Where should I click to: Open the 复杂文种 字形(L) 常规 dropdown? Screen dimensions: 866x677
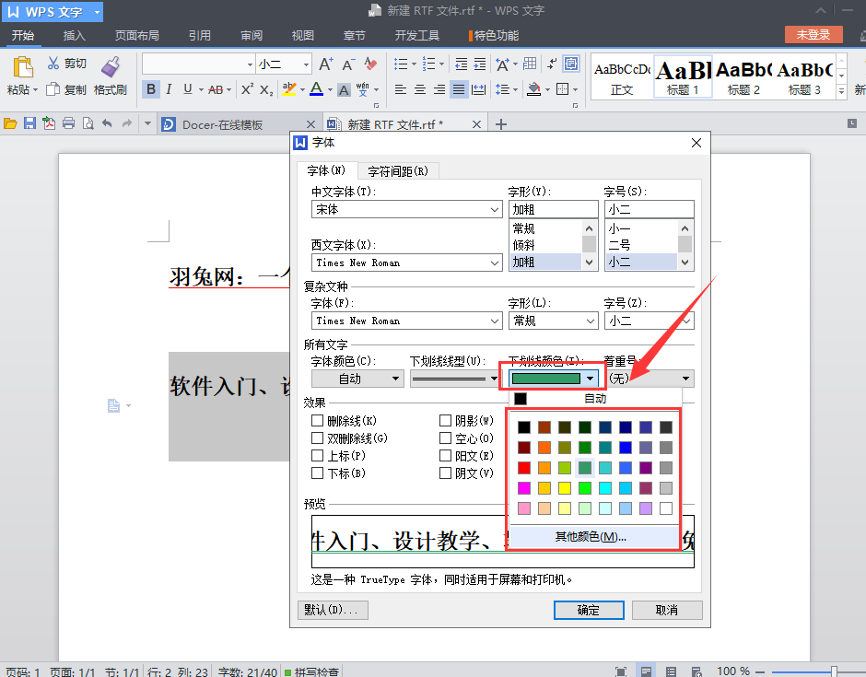pyautogui.click(x=554, y=321)
